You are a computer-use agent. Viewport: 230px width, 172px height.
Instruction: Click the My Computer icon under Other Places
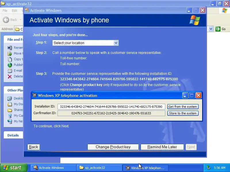(10, 116)
